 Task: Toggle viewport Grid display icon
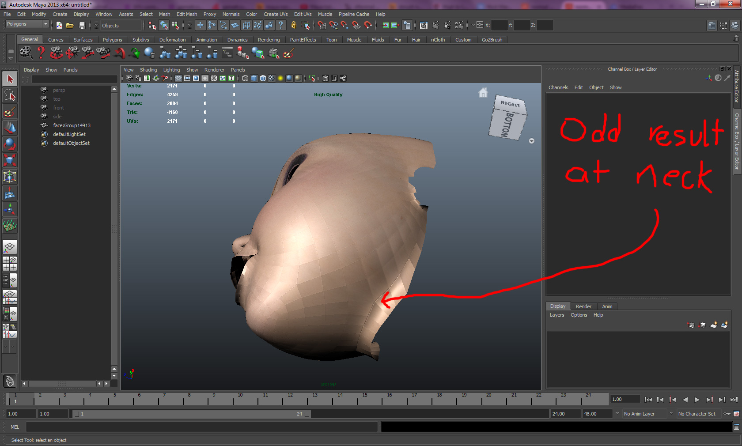178,78
